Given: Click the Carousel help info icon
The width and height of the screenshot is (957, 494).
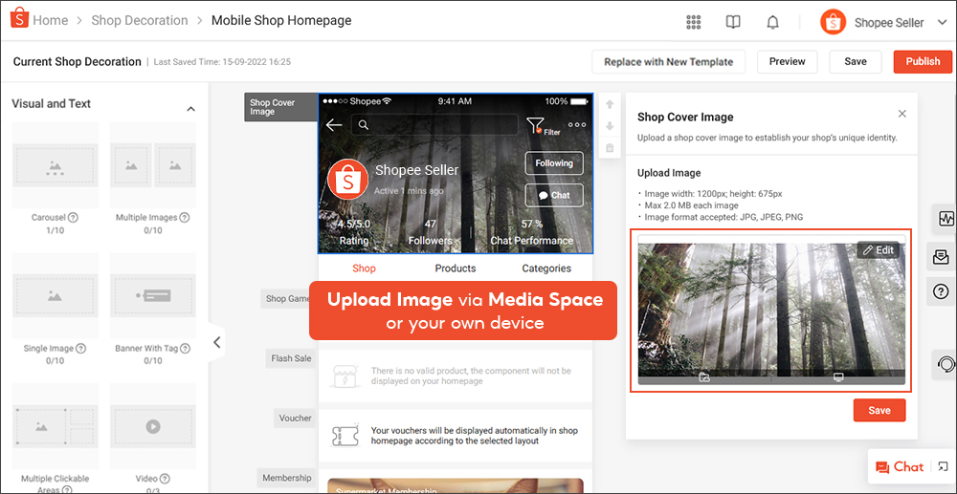Looking at the screenshot, I should pyautogui.click(x=74, y=218).
